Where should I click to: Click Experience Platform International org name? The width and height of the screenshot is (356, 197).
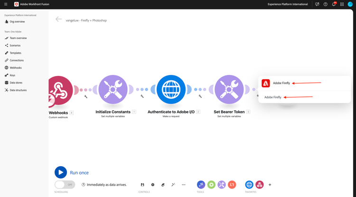(288, 4)
